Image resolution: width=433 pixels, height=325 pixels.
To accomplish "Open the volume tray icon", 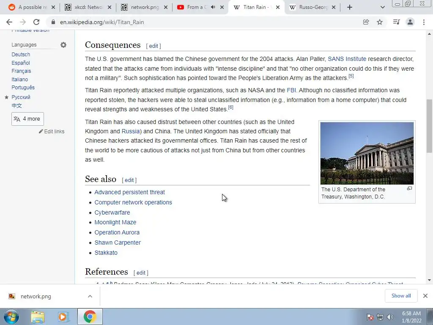I will tap(390, 317).
